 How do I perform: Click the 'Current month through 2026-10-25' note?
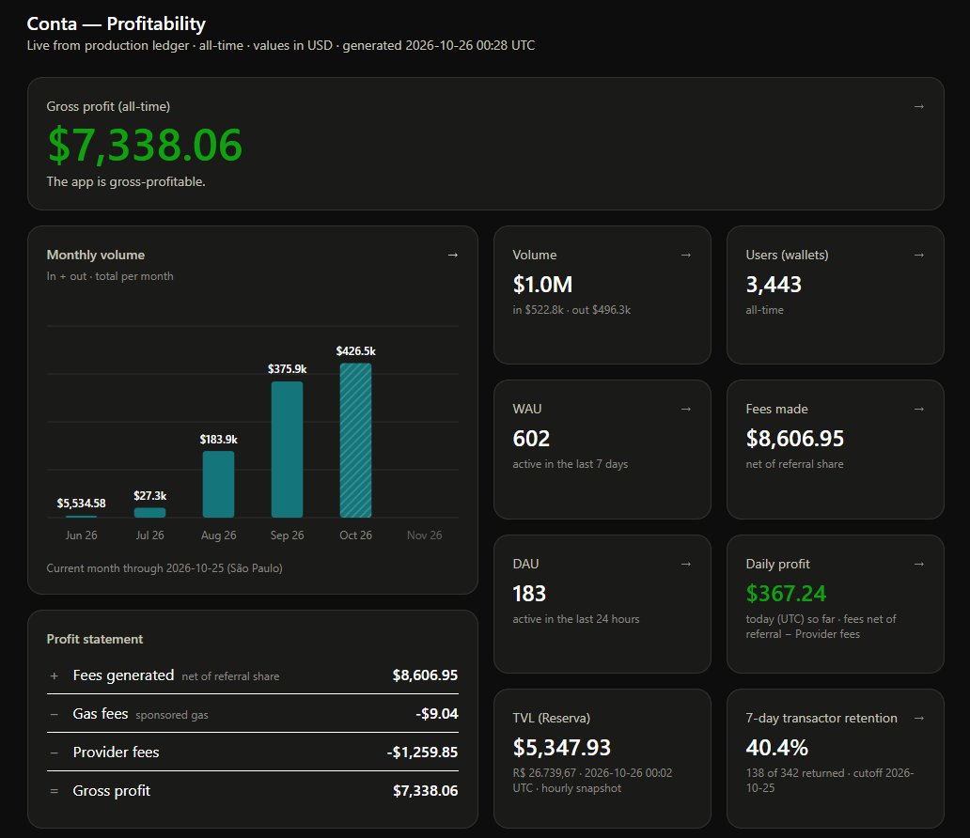pos(164,568)
